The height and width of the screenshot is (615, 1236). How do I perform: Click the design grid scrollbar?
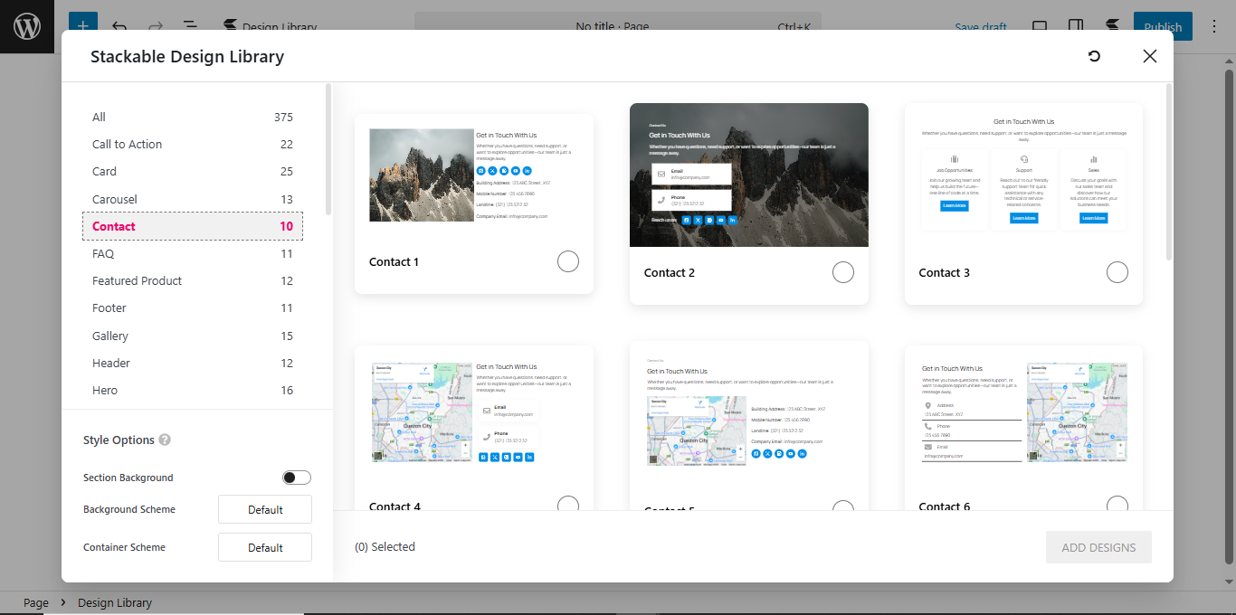click(x=1169, y=172)
